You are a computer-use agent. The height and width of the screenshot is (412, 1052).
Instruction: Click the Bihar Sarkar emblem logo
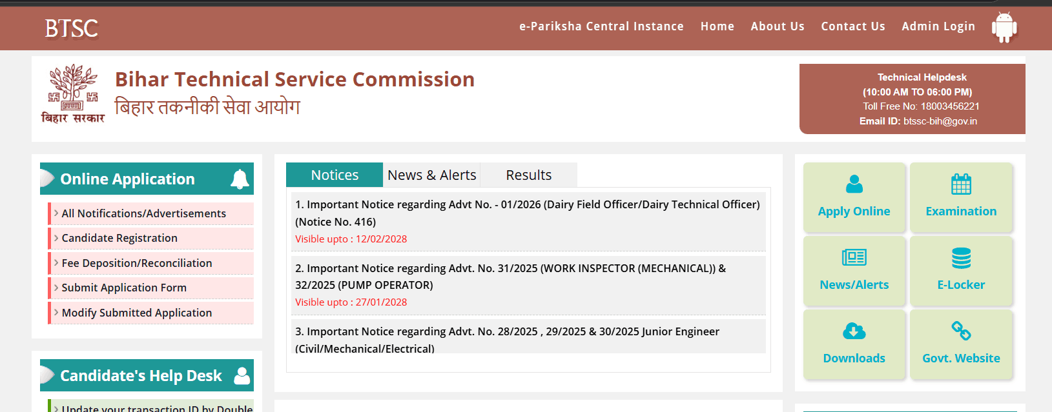[x=72, y=94]
